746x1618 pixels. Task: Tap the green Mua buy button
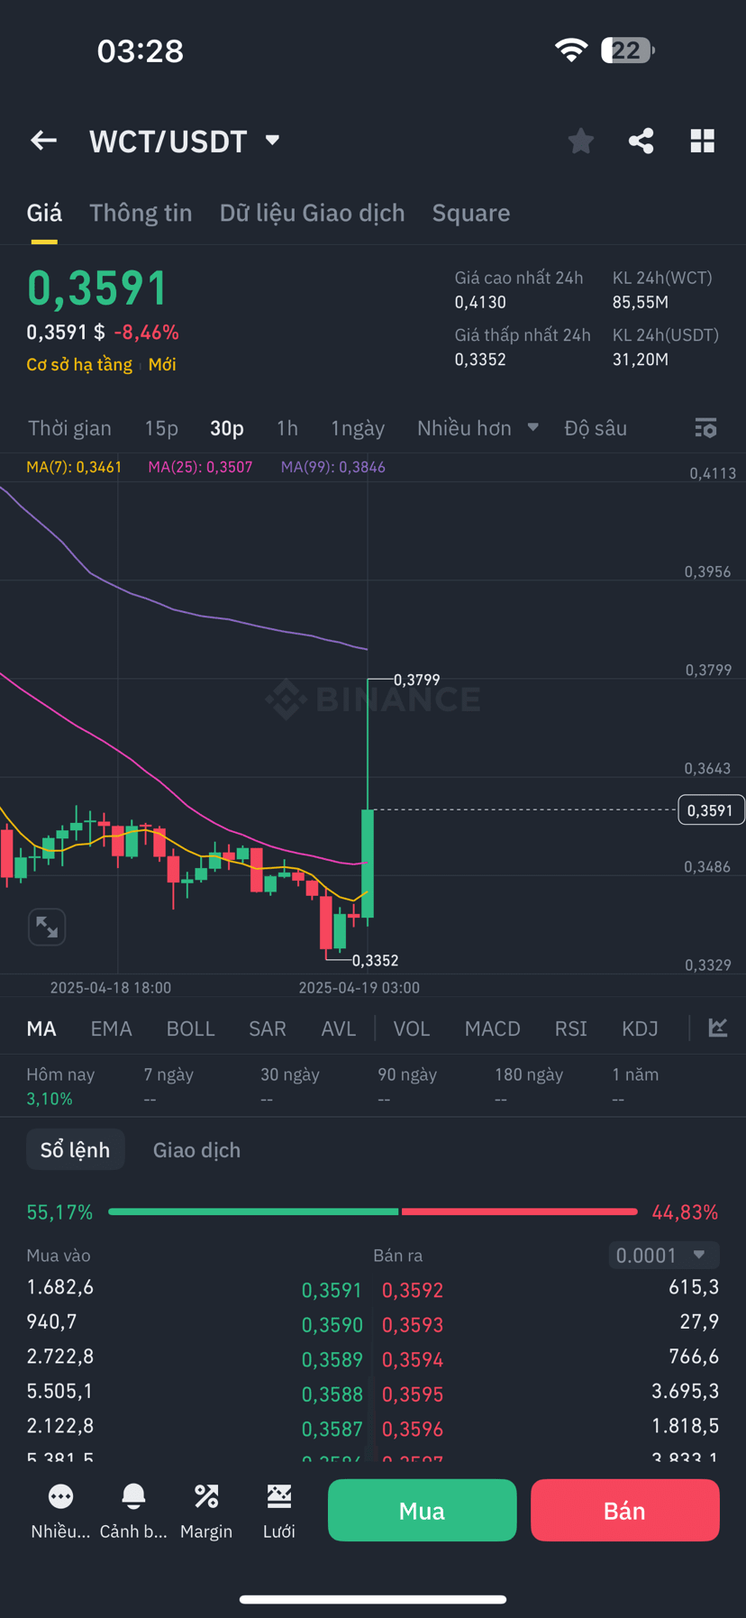pyautogui.click(x=423, y=1510)
